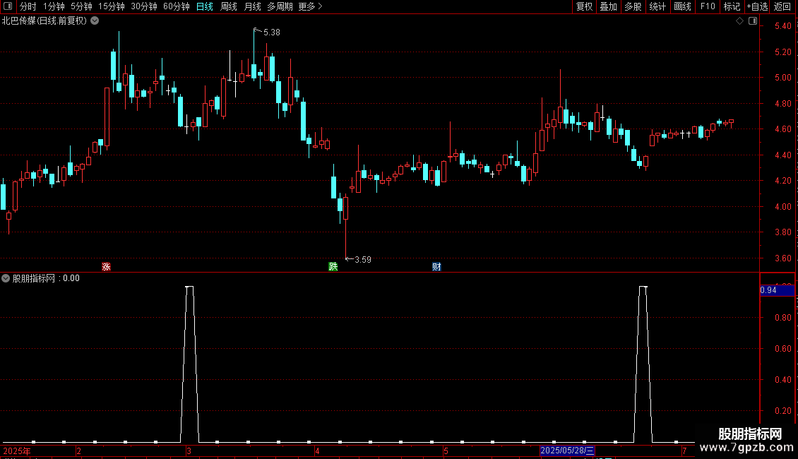The width and height of the screenshot is (798, 459).
Task: Switch to 周线 weekly chart
Action: [229, 6]
